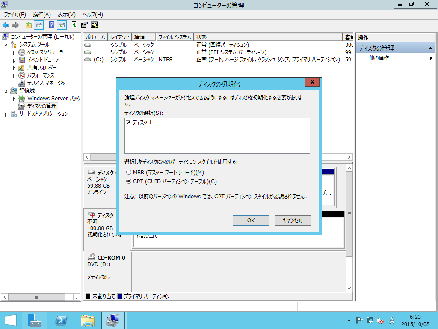Image resolution: width=438 pixels, height=329 pixels.
Task: Collapse the System Tools tree node
Action: (6, 45)
